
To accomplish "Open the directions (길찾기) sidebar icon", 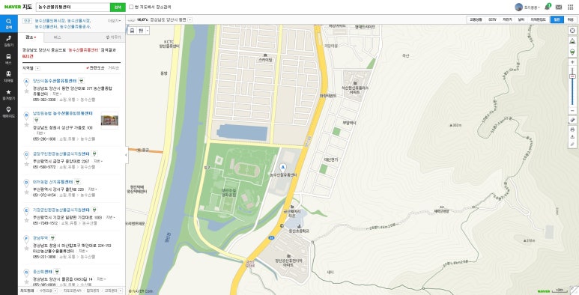I will 8,40.
